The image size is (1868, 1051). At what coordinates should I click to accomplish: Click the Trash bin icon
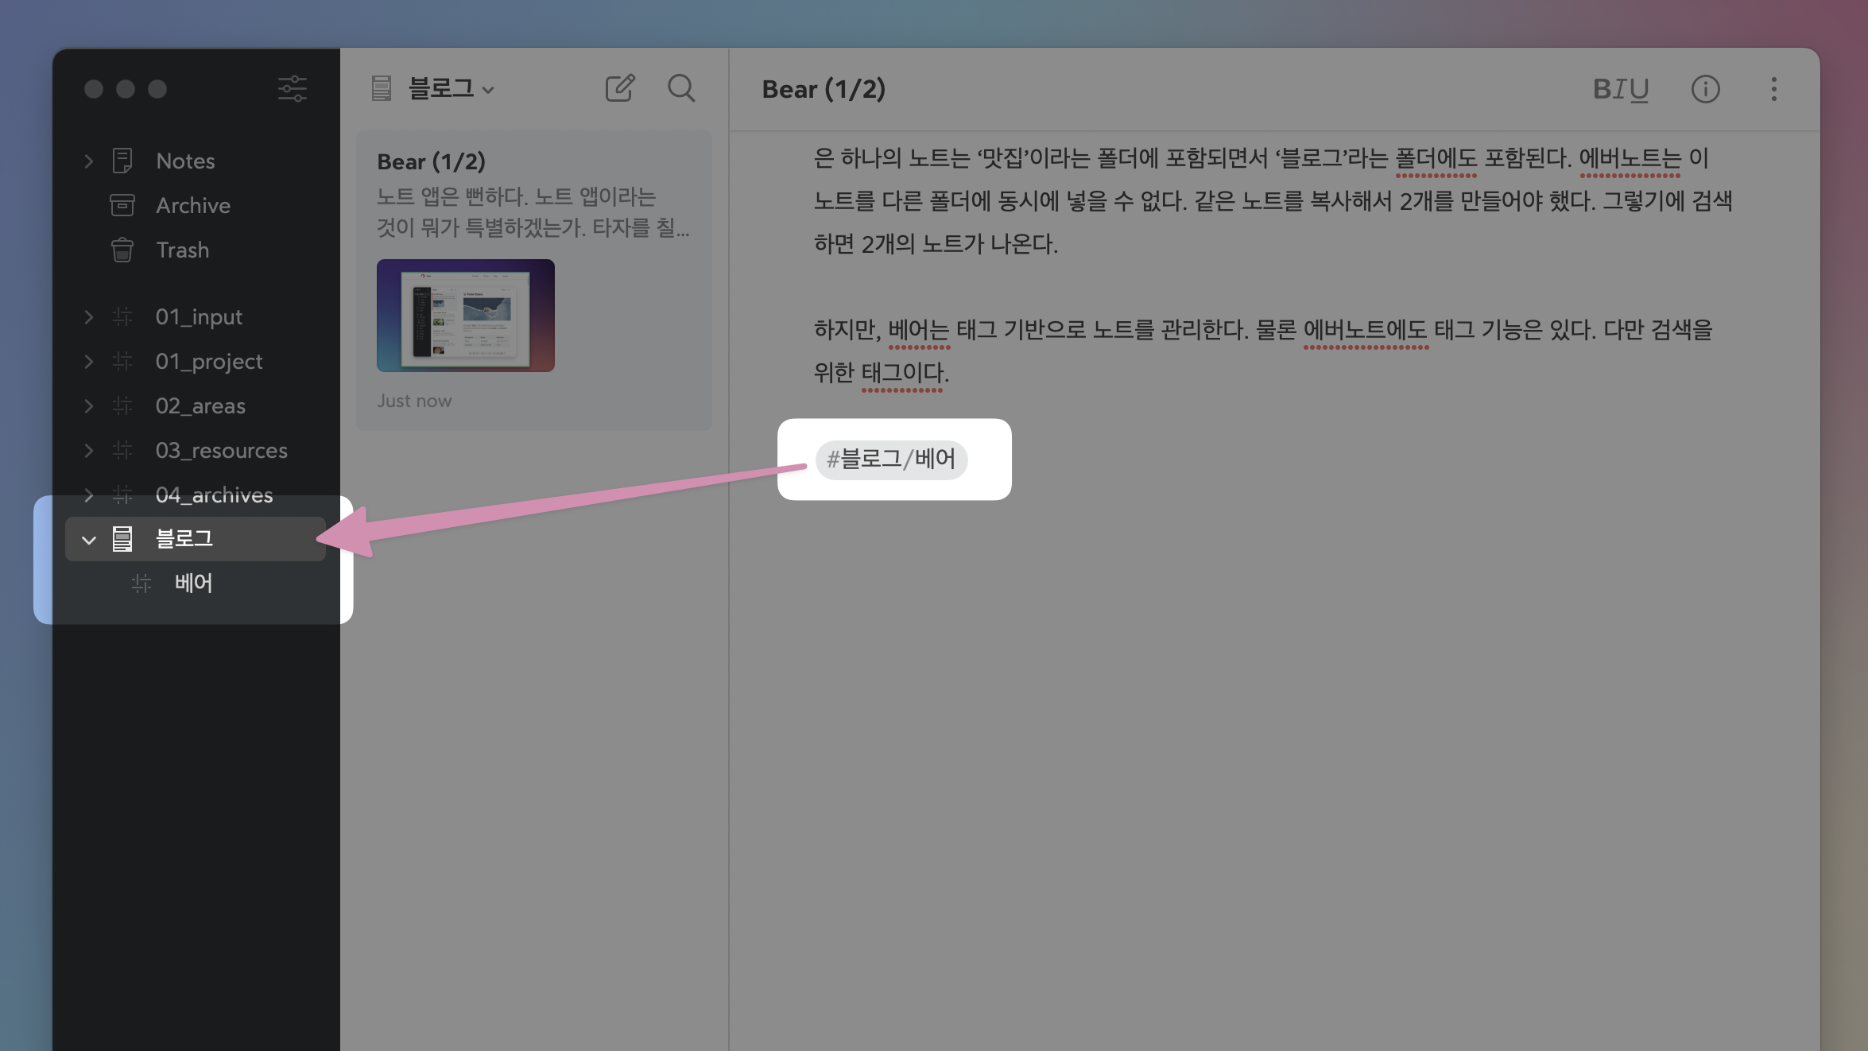tap(122, 250)
